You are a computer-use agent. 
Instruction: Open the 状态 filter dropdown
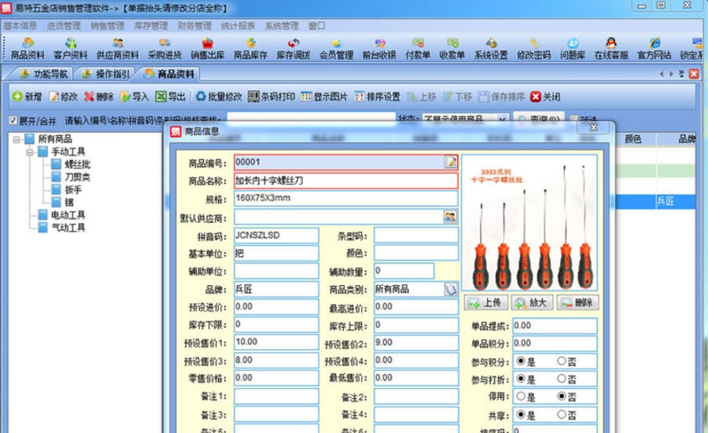pos(503,120)
